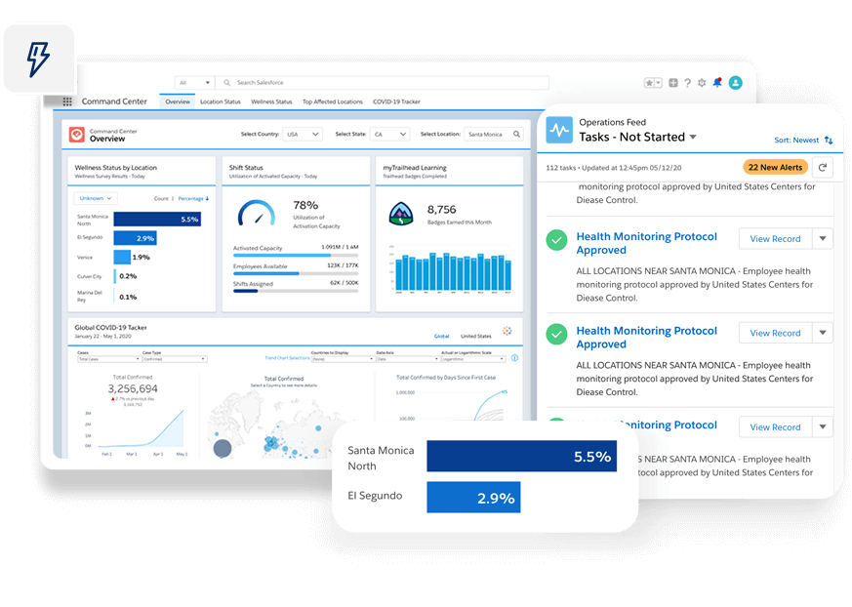
Task: Open the Notifications bell
Action: [x=717, y=83]
